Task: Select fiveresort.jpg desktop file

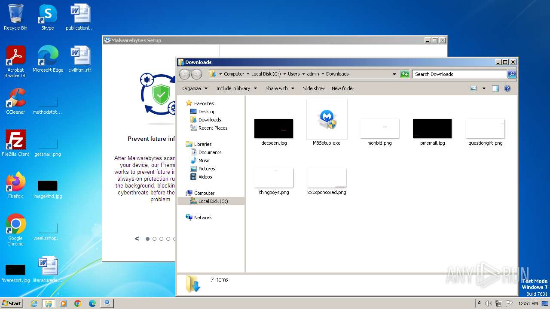Action: click(15, 273)
